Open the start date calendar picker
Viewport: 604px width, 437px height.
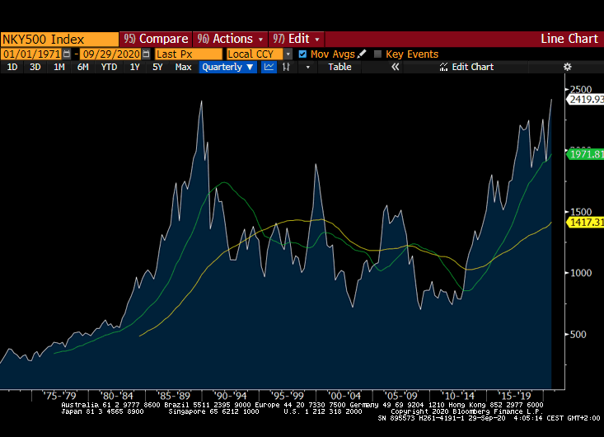[x=67, y=54]
